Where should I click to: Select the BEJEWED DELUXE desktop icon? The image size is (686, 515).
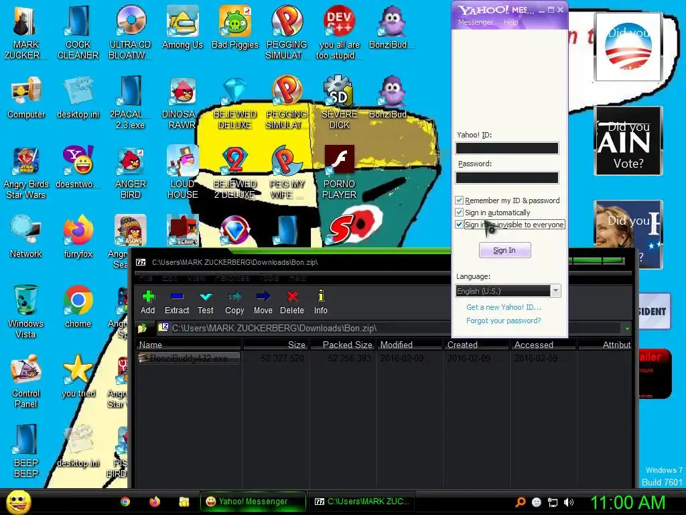click(x=235, y=103)
